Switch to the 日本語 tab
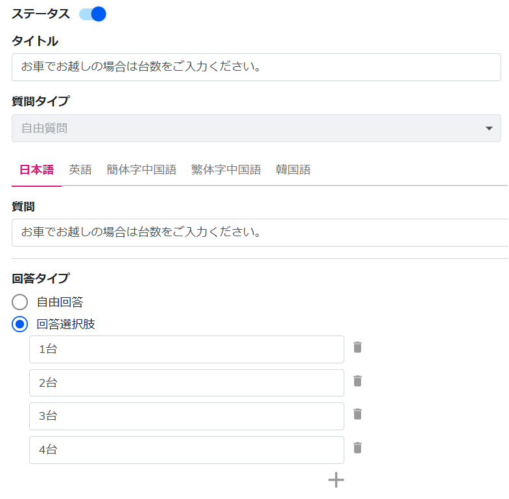Screen dimensions: 509x499 coord(37,169)
